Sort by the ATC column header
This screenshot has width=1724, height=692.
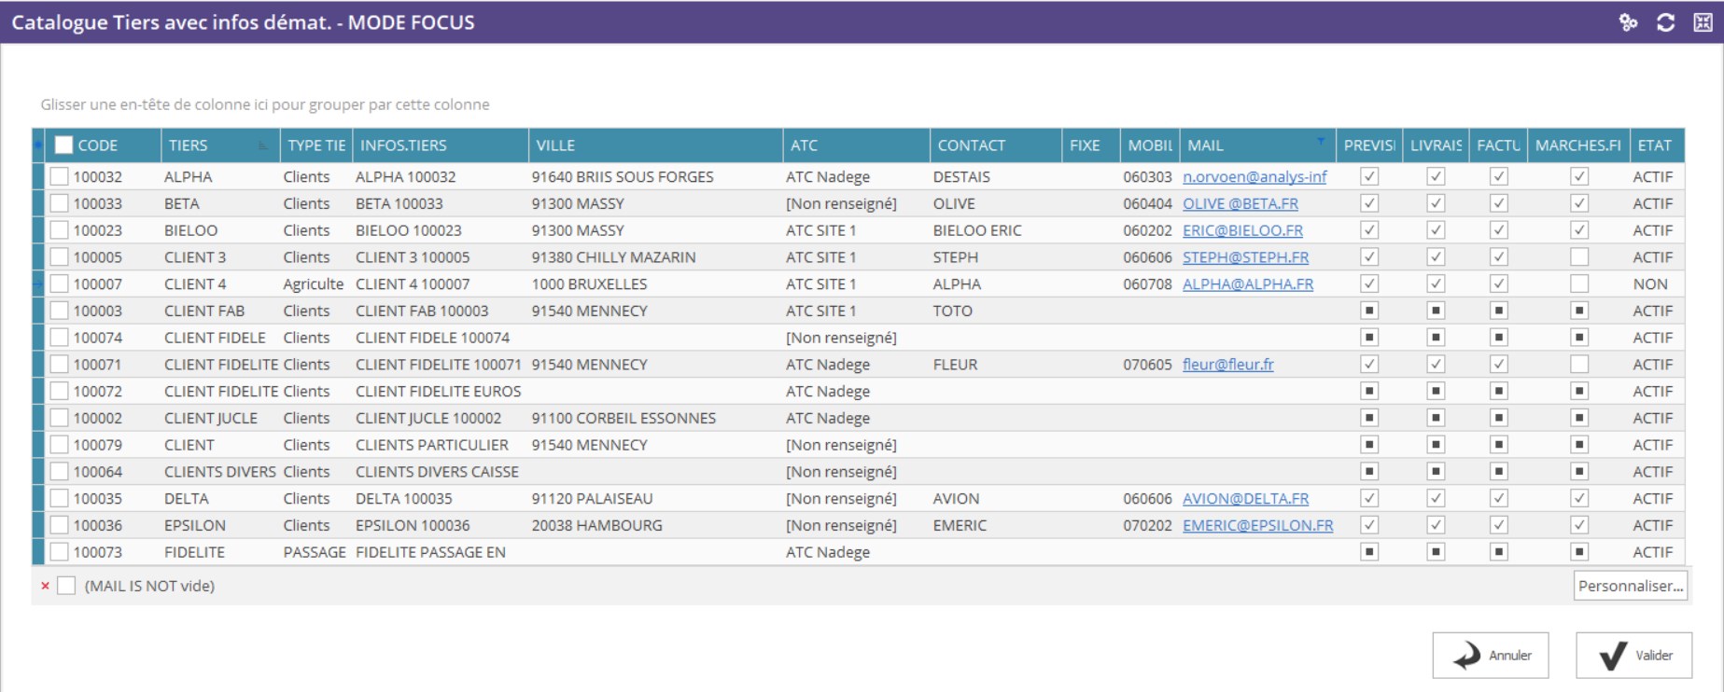tap(854, 145)
